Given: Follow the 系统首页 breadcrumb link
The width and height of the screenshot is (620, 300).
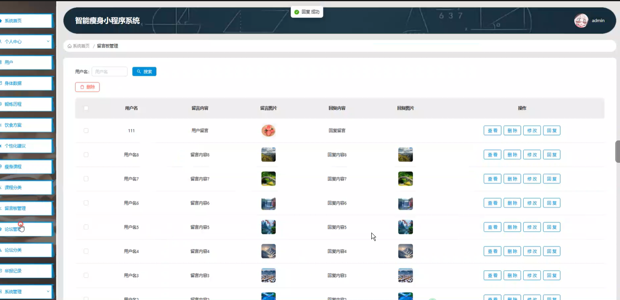Looking at the screenshot, I should pos(81,46).
